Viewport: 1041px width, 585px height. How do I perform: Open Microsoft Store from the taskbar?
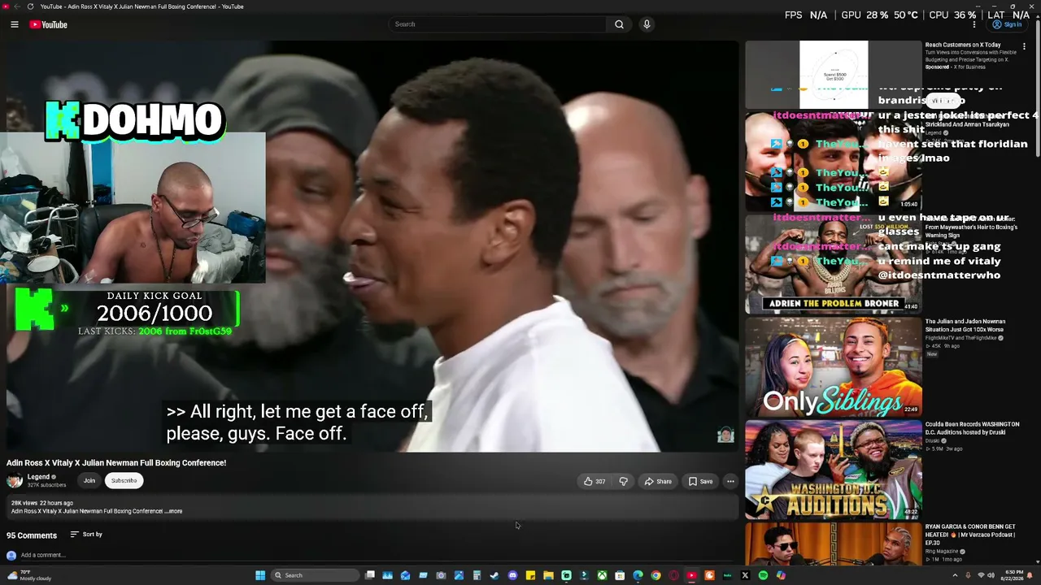(x=620, y=575)
